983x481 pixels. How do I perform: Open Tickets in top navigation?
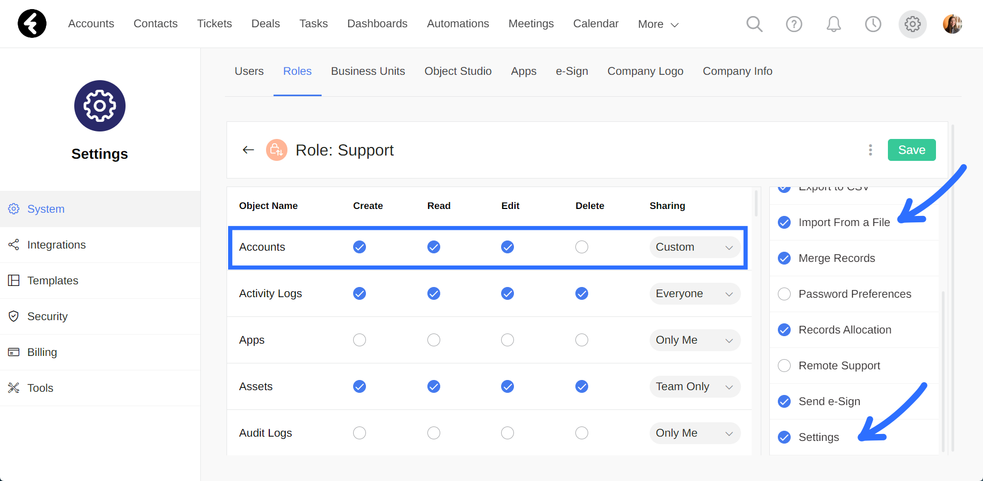pos(214,24)
